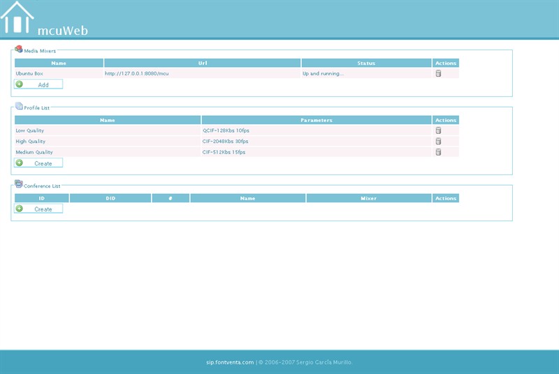
Task: Click the Media Mixers section icon
Action: pyautogui.click(x=19, y=50)
